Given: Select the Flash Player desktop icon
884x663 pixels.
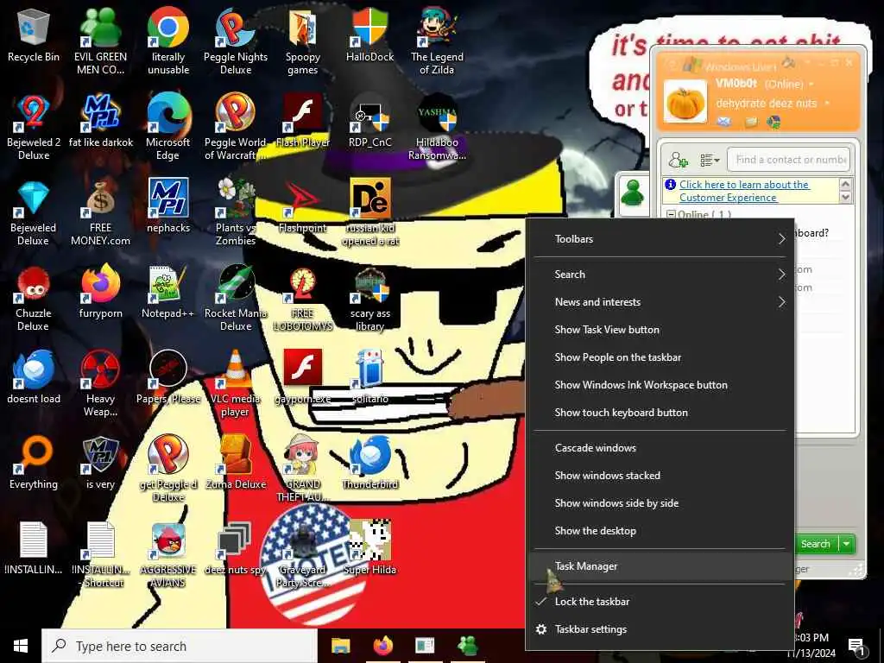Looking at the screenshot, I should pos(303,120).
